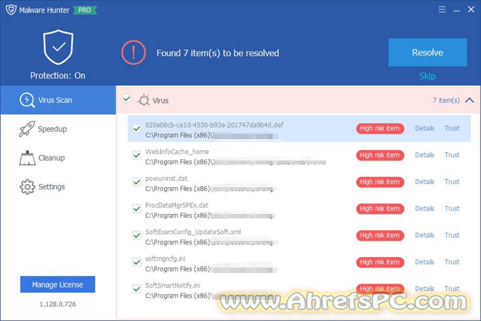The image size is (481, 321).
Task: Select the file name SoftSmartNotify.ini
Action: (173, 286)
